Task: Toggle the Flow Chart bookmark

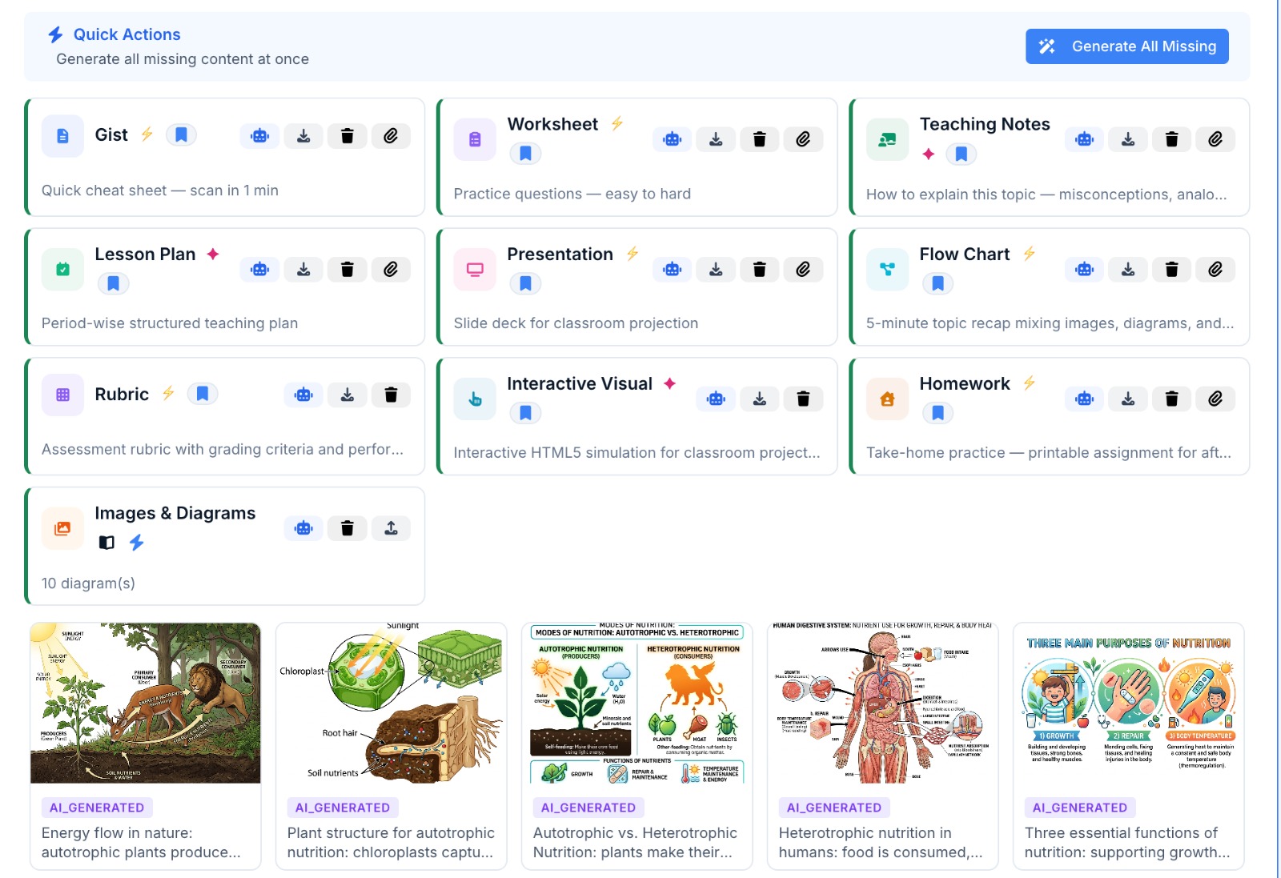Action: pos(938,283)
